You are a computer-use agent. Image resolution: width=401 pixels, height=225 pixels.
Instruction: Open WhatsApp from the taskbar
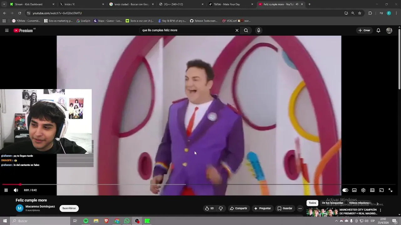[x=127, y=221]
